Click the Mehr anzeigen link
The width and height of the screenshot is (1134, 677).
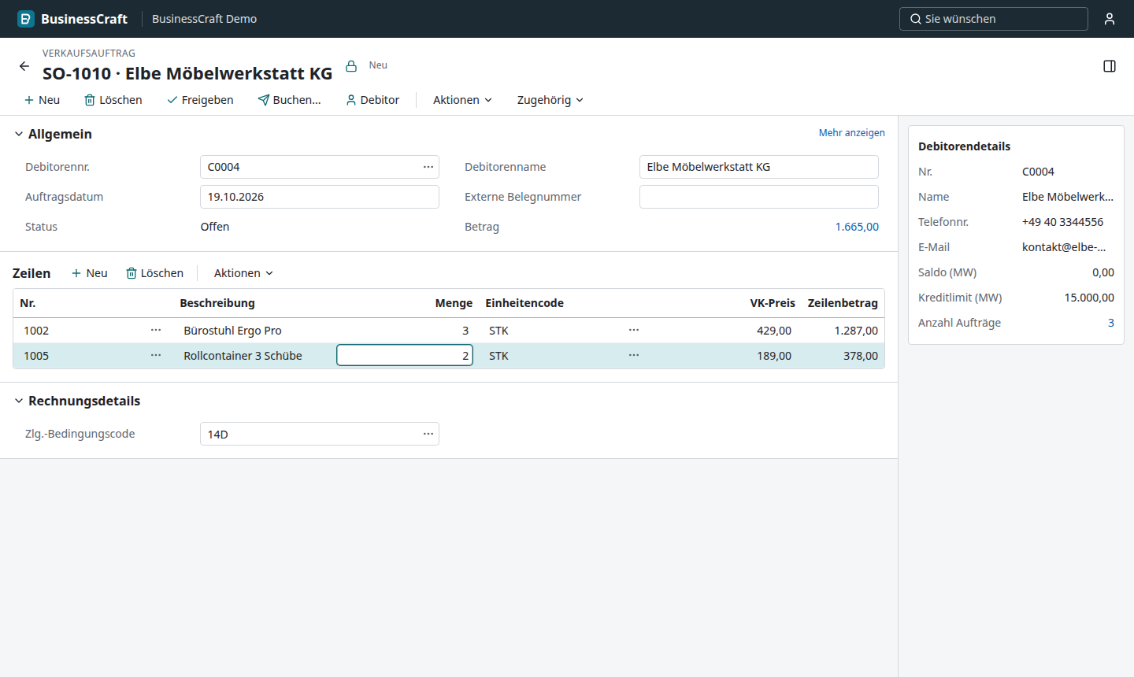pyautogui.click(x=852, y=133)
